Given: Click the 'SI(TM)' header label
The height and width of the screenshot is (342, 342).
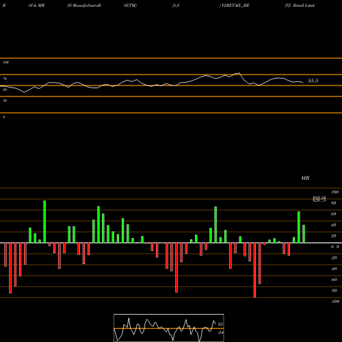Looking at the screenshot, I should (x=130, y=5).
